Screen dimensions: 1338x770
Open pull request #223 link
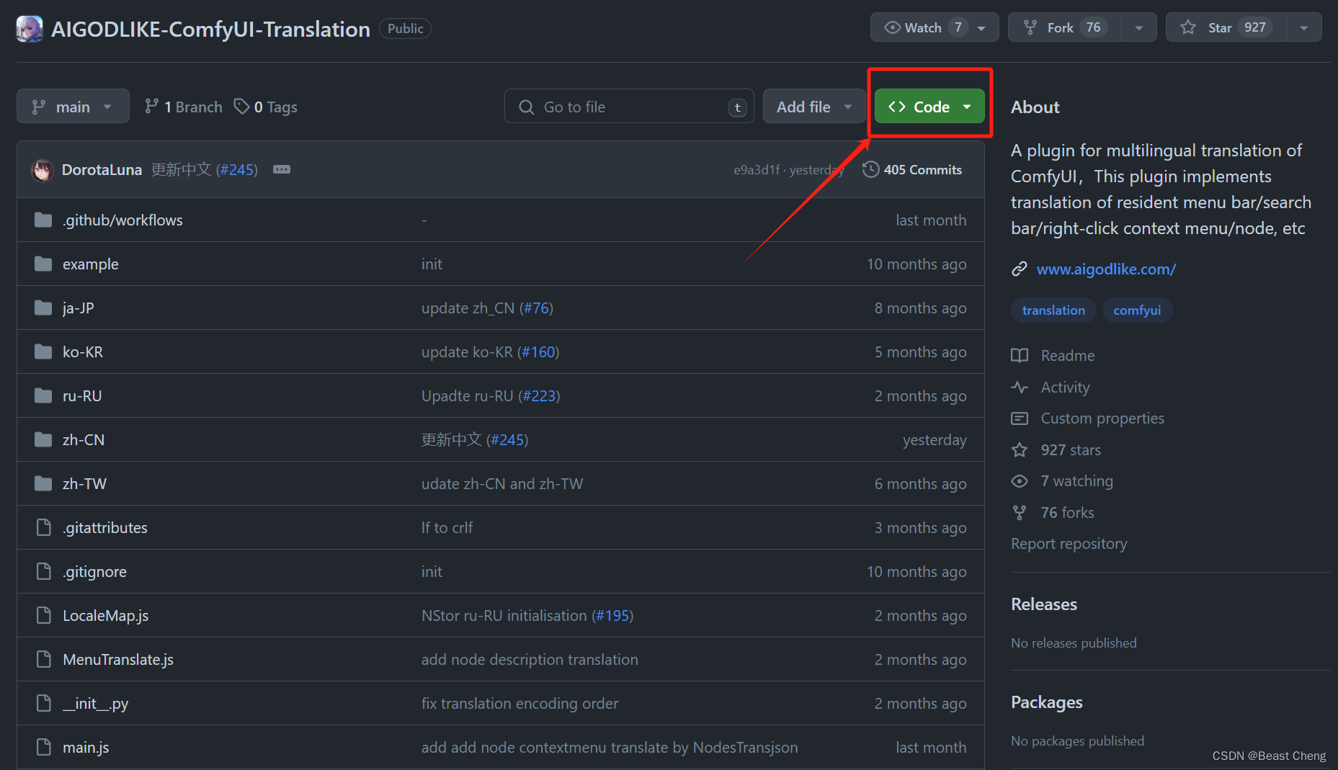coord(540,396)
